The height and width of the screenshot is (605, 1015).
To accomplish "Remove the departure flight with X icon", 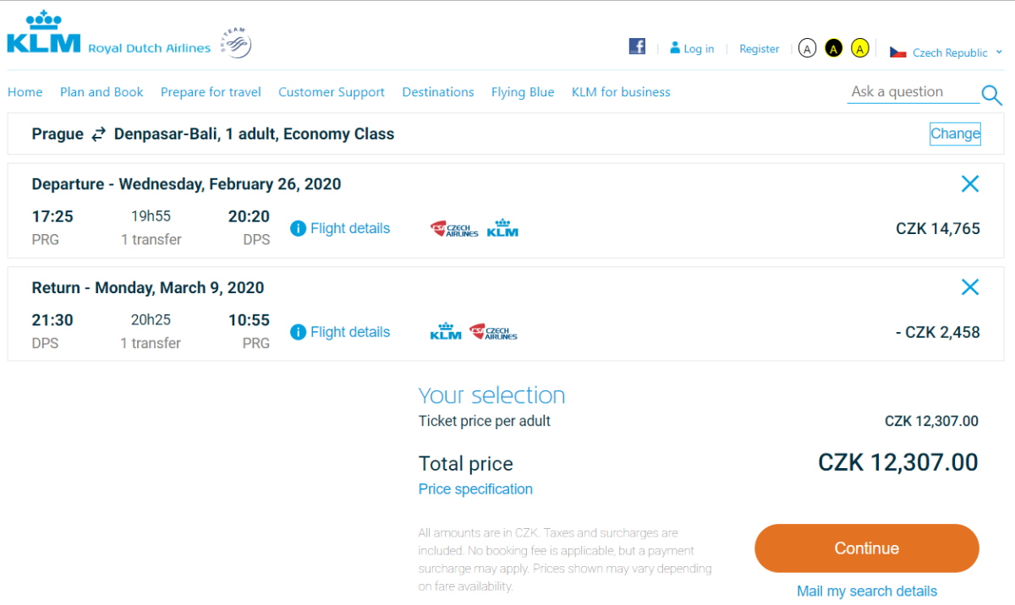I will click(970, 184).
